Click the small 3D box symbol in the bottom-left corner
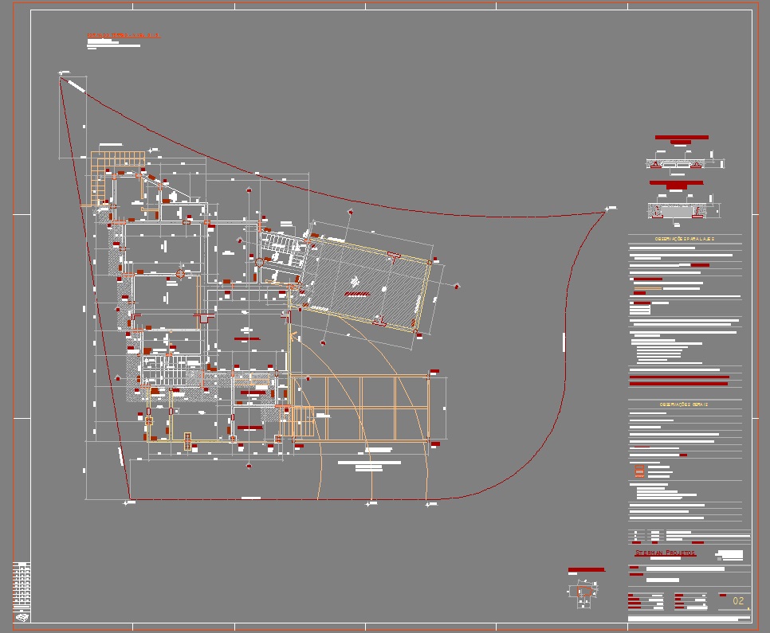The width and height of the screenshot is (770, 633). 22,617
